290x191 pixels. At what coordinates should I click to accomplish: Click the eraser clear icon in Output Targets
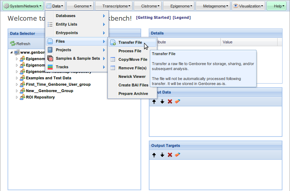178,155
